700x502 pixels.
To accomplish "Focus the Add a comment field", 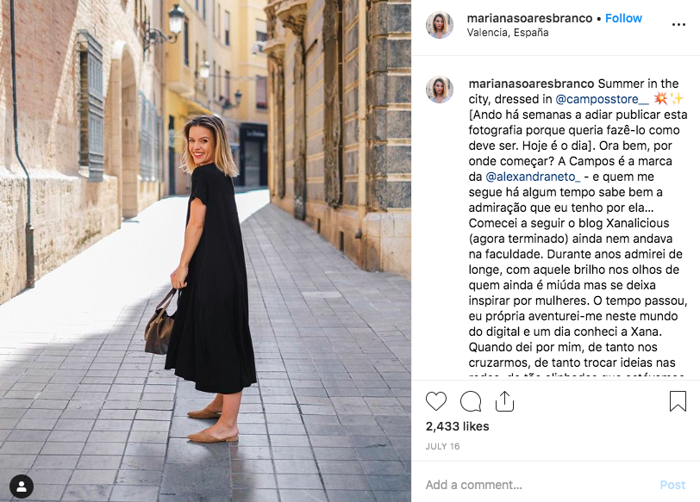I will click(535, 485).
